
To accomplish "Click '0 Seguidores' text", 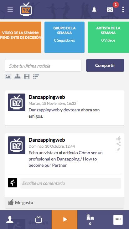I will pos(64,40).
